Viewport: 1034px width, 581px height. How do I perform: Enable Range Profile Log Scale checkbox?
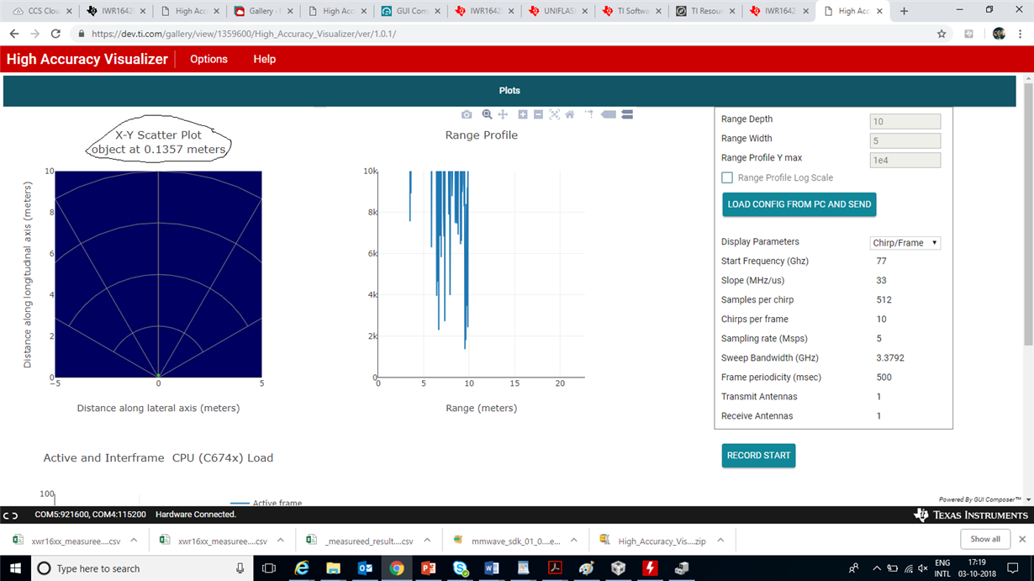click(727, 177)
